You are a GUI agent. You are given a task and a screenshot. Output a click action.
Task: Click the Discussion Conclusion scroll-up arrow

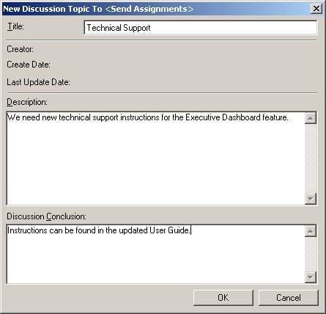[311, 231]
